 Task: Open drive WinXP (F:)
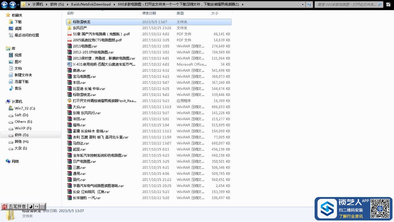(23, 128)
